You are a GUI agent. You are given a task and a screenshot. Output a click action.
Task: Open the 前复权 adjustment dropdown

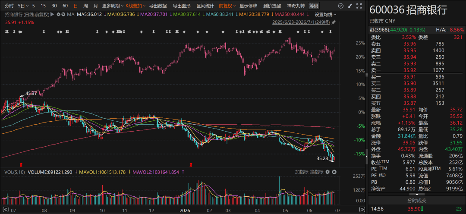227,6
